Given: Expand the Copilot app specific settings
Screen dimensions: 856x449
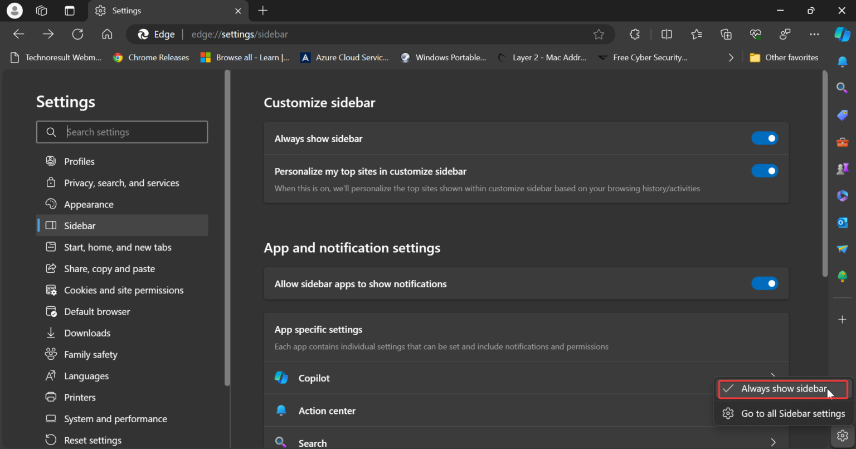Looking at the screenshot, I should [772, 378].
